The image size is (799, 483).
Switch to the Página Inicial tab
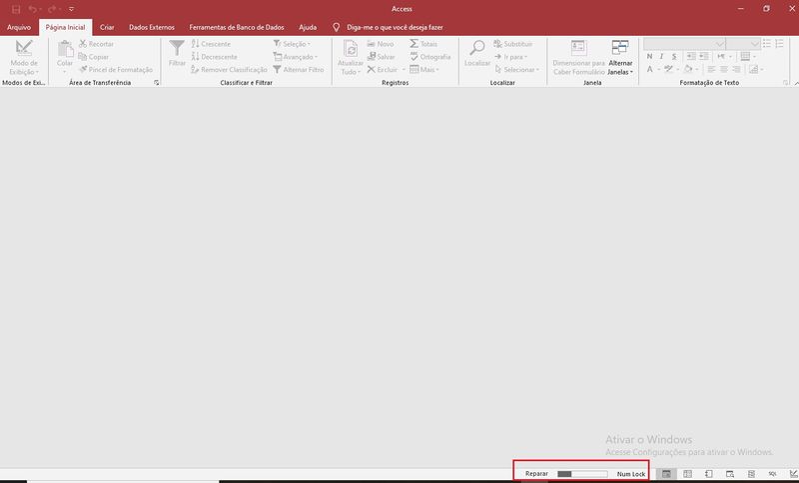65,28
